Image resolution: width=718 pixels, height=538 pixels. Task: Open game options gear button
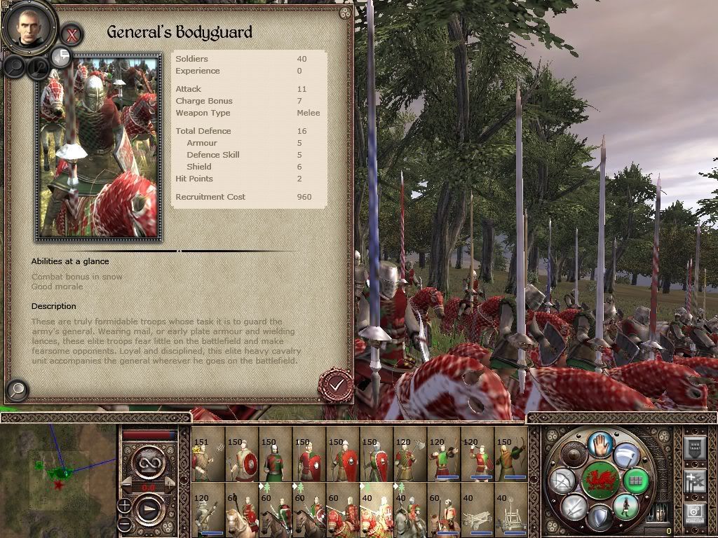coord(695,513)
